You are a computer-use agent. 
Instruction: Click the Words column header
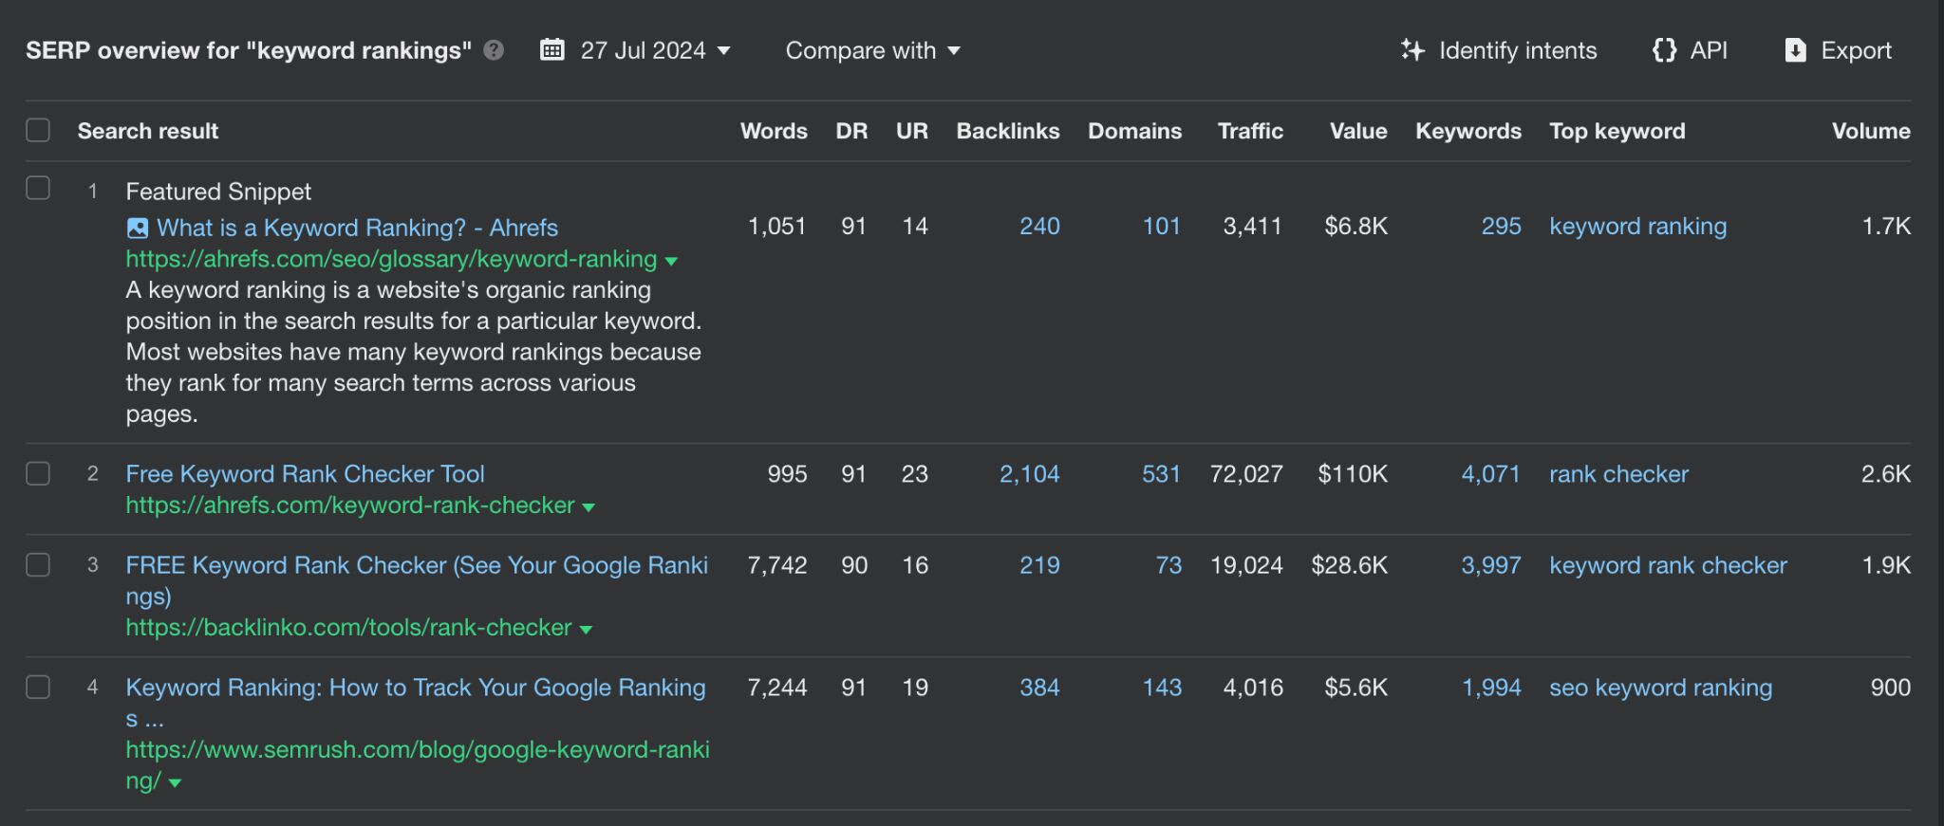coord(774,131)
